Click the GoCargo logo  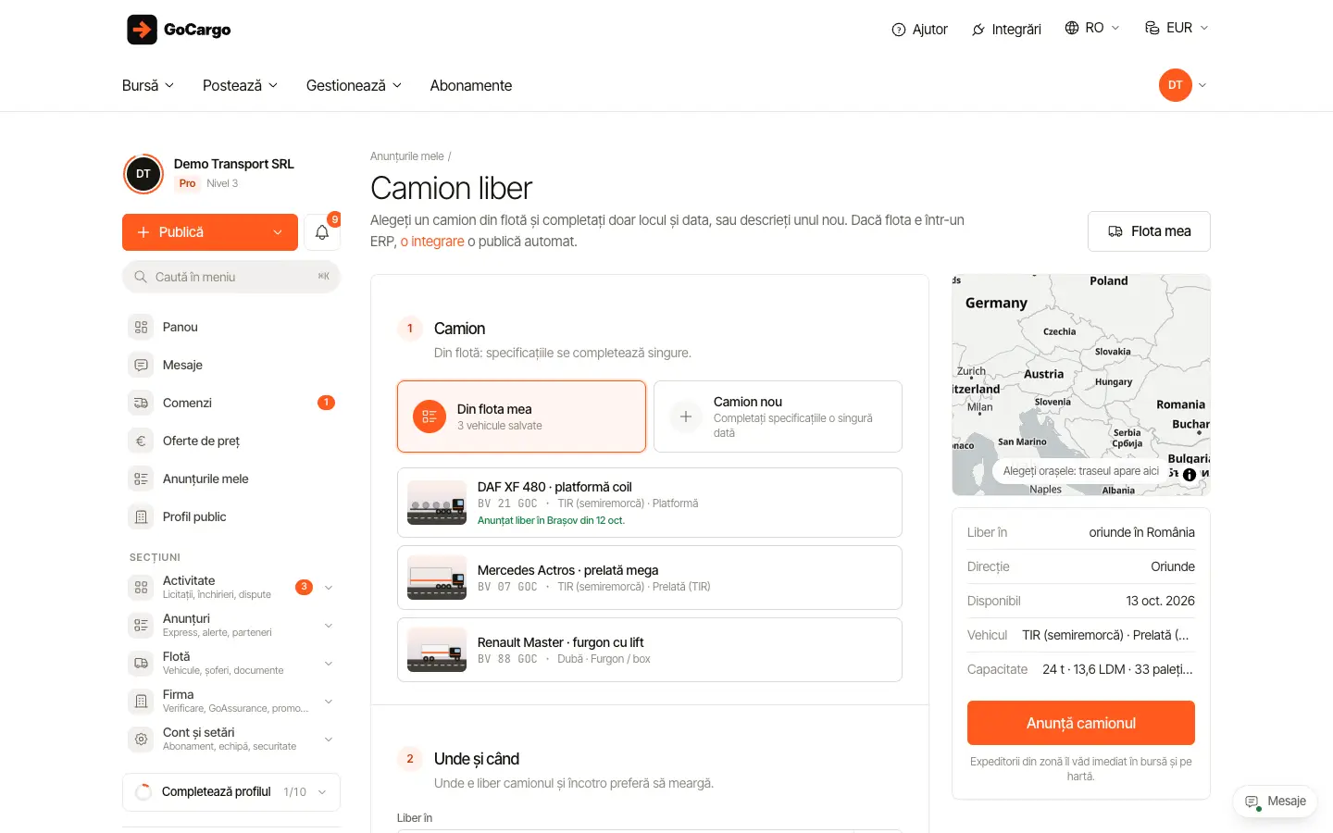(179, 30)
